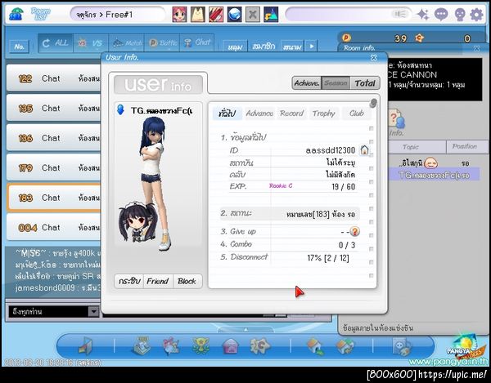Open the Advance tab
The width and height of the screenshot is (491, 383).
(x=259, y=114)
